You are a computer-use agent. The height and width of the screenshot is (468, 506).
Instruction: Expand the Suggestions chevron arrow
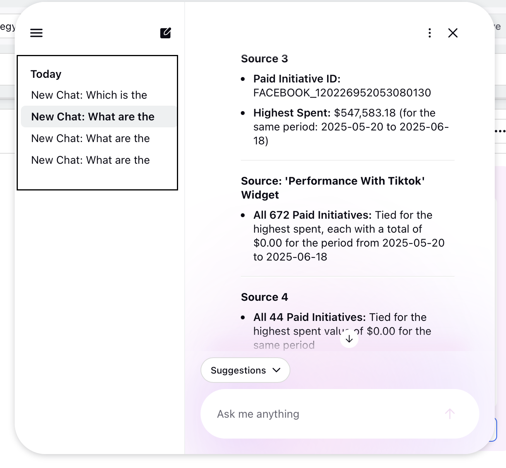point(276,370)
